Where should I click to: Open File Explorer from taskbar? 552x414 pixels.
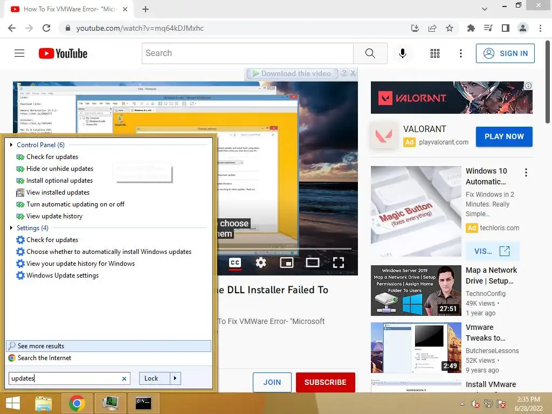(43, 403)
